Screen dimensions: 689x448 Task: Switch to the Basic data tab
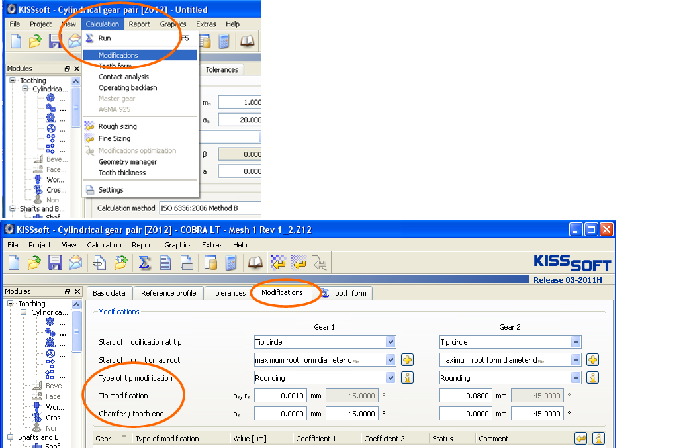pos(109,293)
